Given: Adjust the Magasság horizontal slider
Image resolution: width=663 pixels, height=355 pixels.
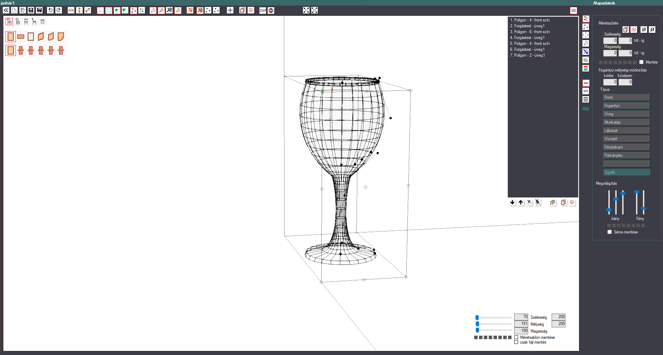Looking at the screenshot, I should 477,330.
